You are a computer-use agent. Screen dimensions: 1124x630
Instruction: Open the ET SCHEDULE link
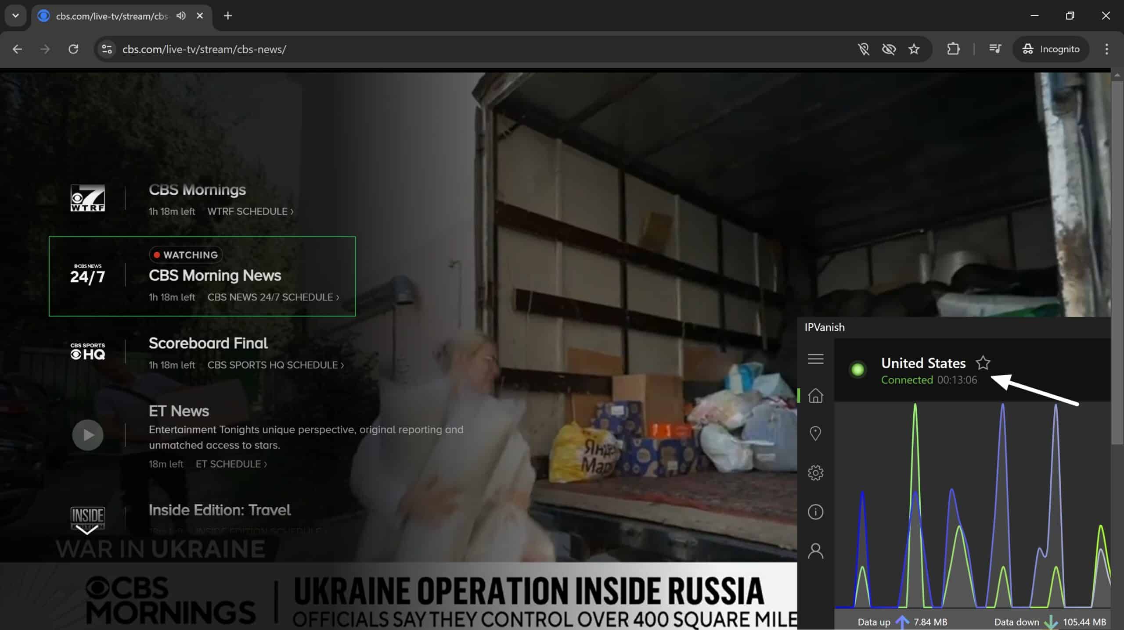231,464
